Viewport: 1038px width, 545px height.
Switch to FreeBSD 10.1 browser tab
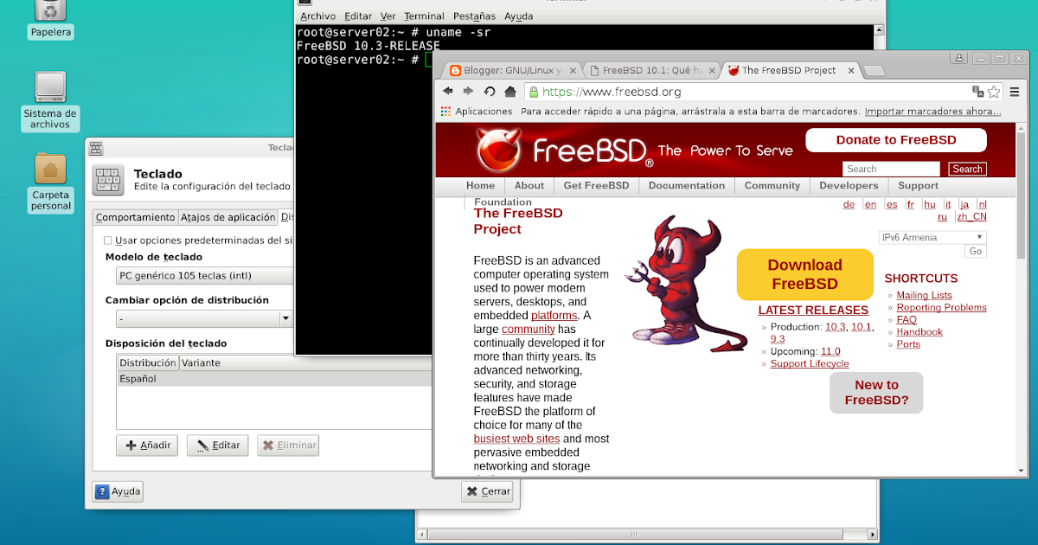coord(652,71)
